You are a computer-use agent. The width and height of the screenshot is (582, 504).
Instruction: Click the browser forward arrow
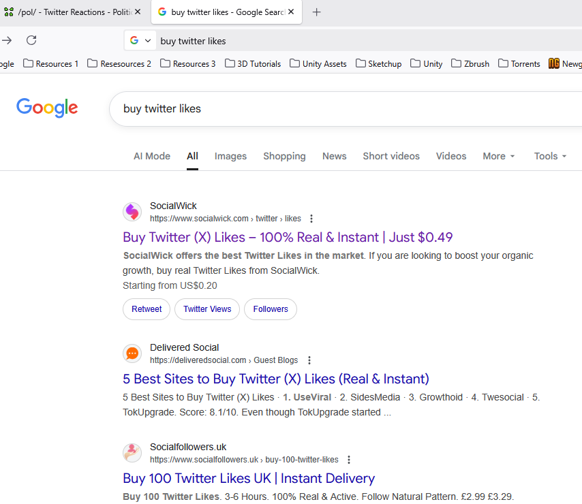(x=7, y=40)
